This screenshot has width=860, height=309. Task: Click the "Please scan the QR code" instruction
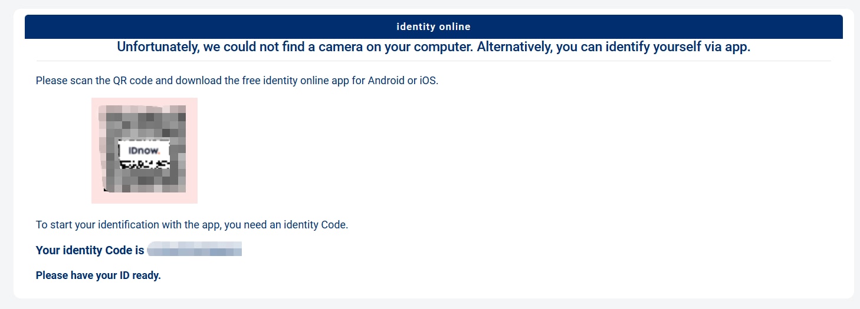coord(94,81)
